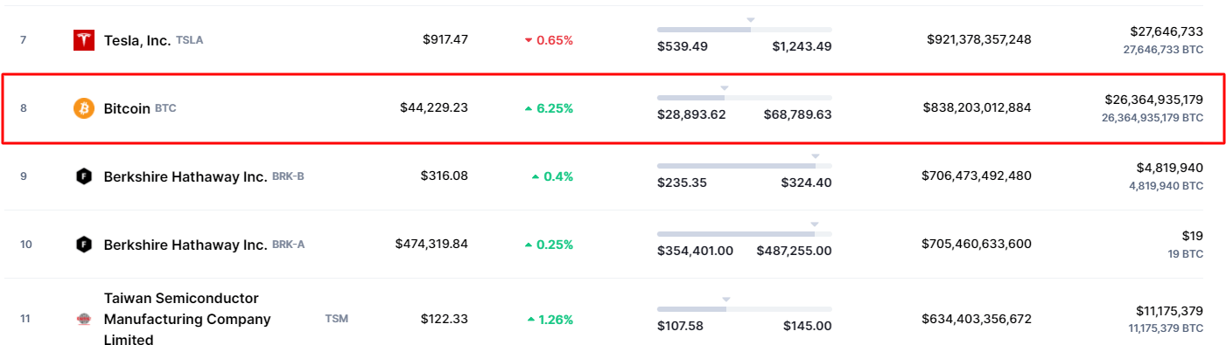This screenshot has width=1226, height=345.
Task: Click the green up arrow beside 1.26%
Action: (x=531, y=320)
